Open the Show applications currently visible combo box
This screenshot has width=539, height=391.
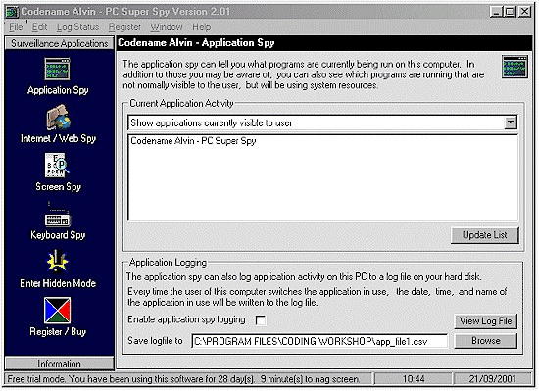[322, 122]
